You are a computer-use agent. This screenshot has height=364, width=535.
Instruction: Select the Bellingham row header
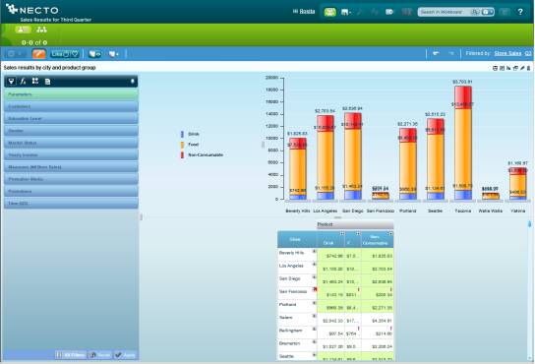point(297,333)
